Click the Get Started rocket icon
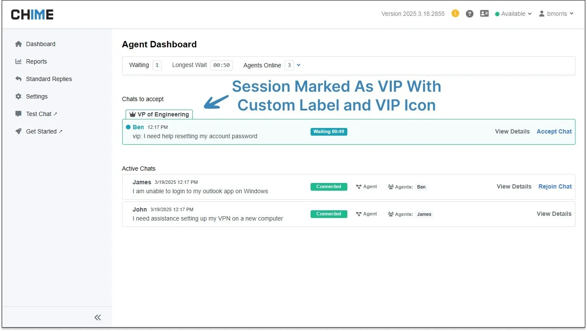The width and height of the screenshot is (587, 331). pos(18,131)
